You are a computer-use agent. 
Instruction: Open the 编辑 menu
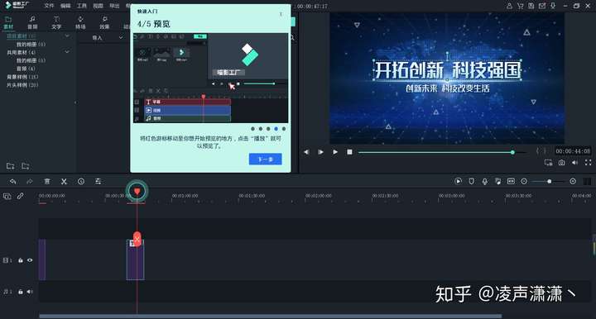point(65,6)
